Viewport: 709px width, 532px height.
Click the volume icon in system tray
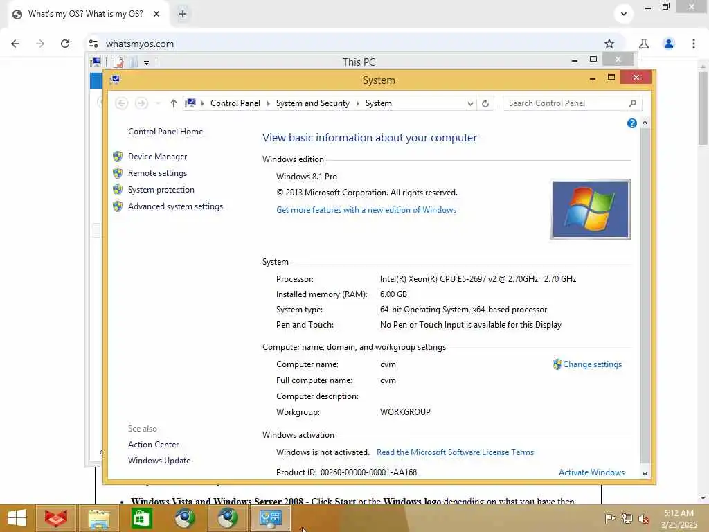[643, 519]
